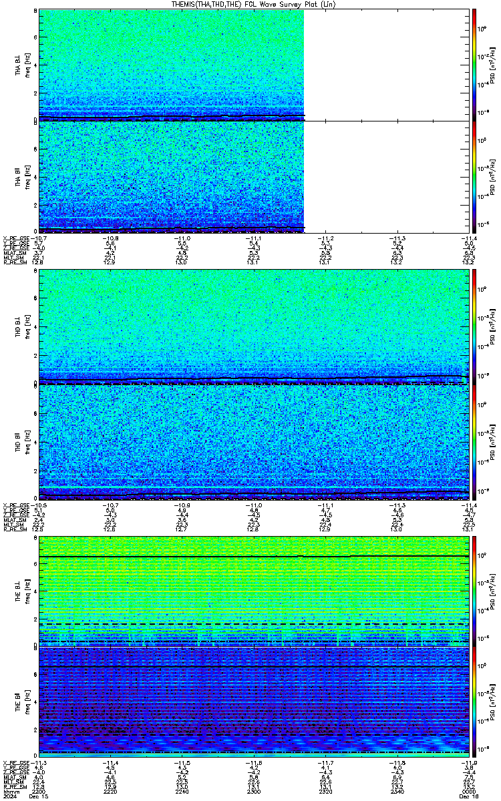Click the THD B⊥ PSD color bar
The width and height of the screenshot is (501, 801).
point(474,327)
